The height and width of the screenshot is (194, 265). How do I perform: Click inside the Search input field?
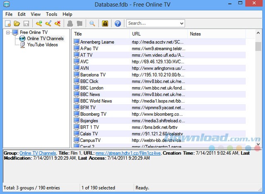pos(153,23)
